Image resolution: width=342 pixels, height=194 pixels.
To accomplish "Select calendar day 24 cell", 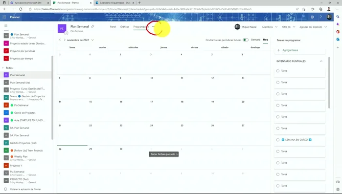I will [164, 134].
